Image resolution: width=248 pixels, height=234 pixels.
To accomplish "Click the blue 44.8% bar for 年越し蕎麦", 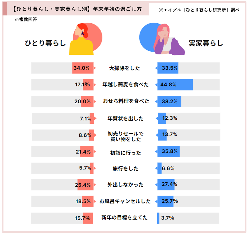I will tap(175, 85).
